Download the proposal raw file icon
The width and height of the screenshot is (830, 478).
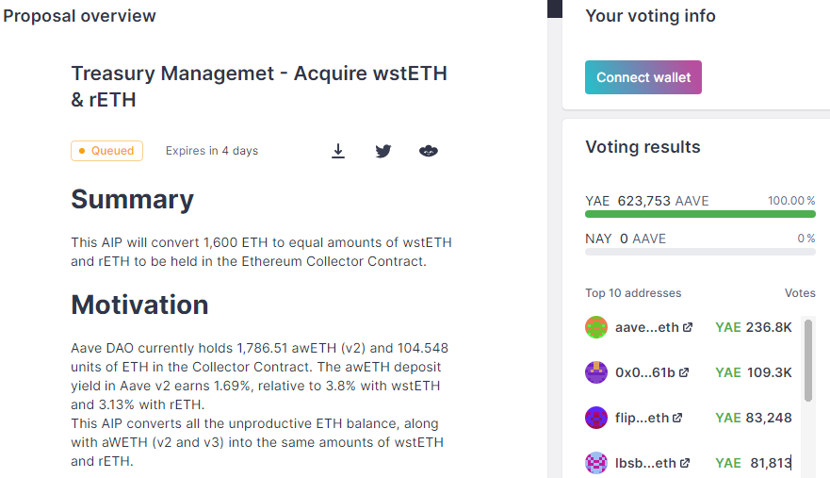[x=338, y=151]
